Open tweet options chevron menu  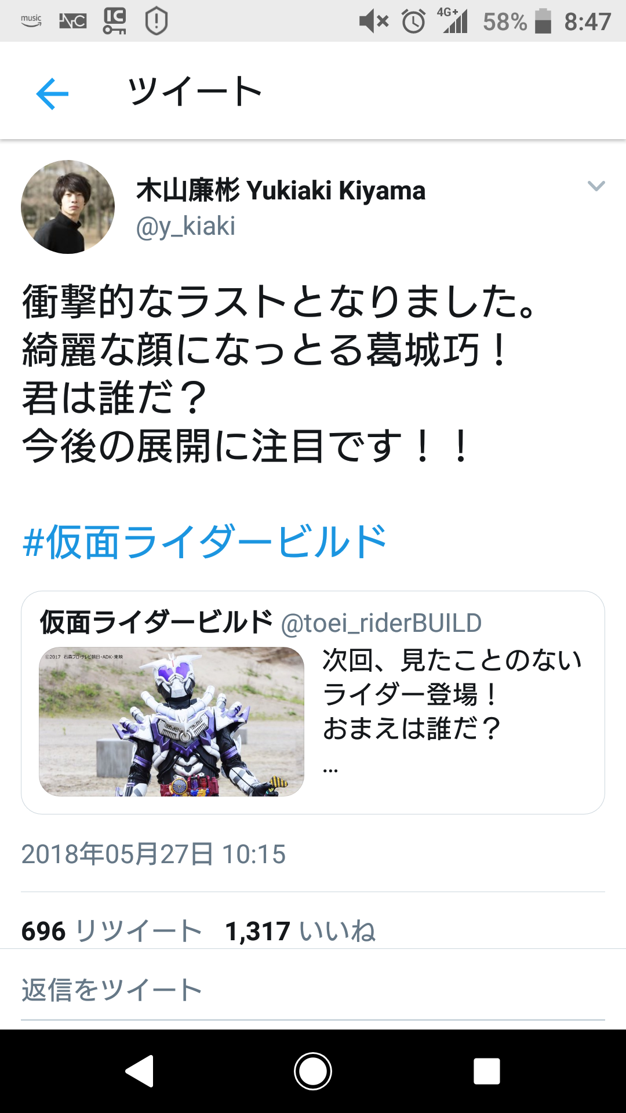[x=596, y=186]
